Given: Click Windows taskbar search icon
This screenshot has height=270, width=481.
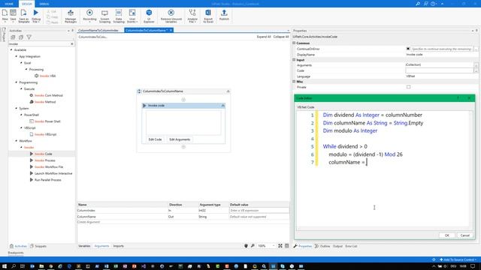Looking at the screenshot, I should 14,266.
